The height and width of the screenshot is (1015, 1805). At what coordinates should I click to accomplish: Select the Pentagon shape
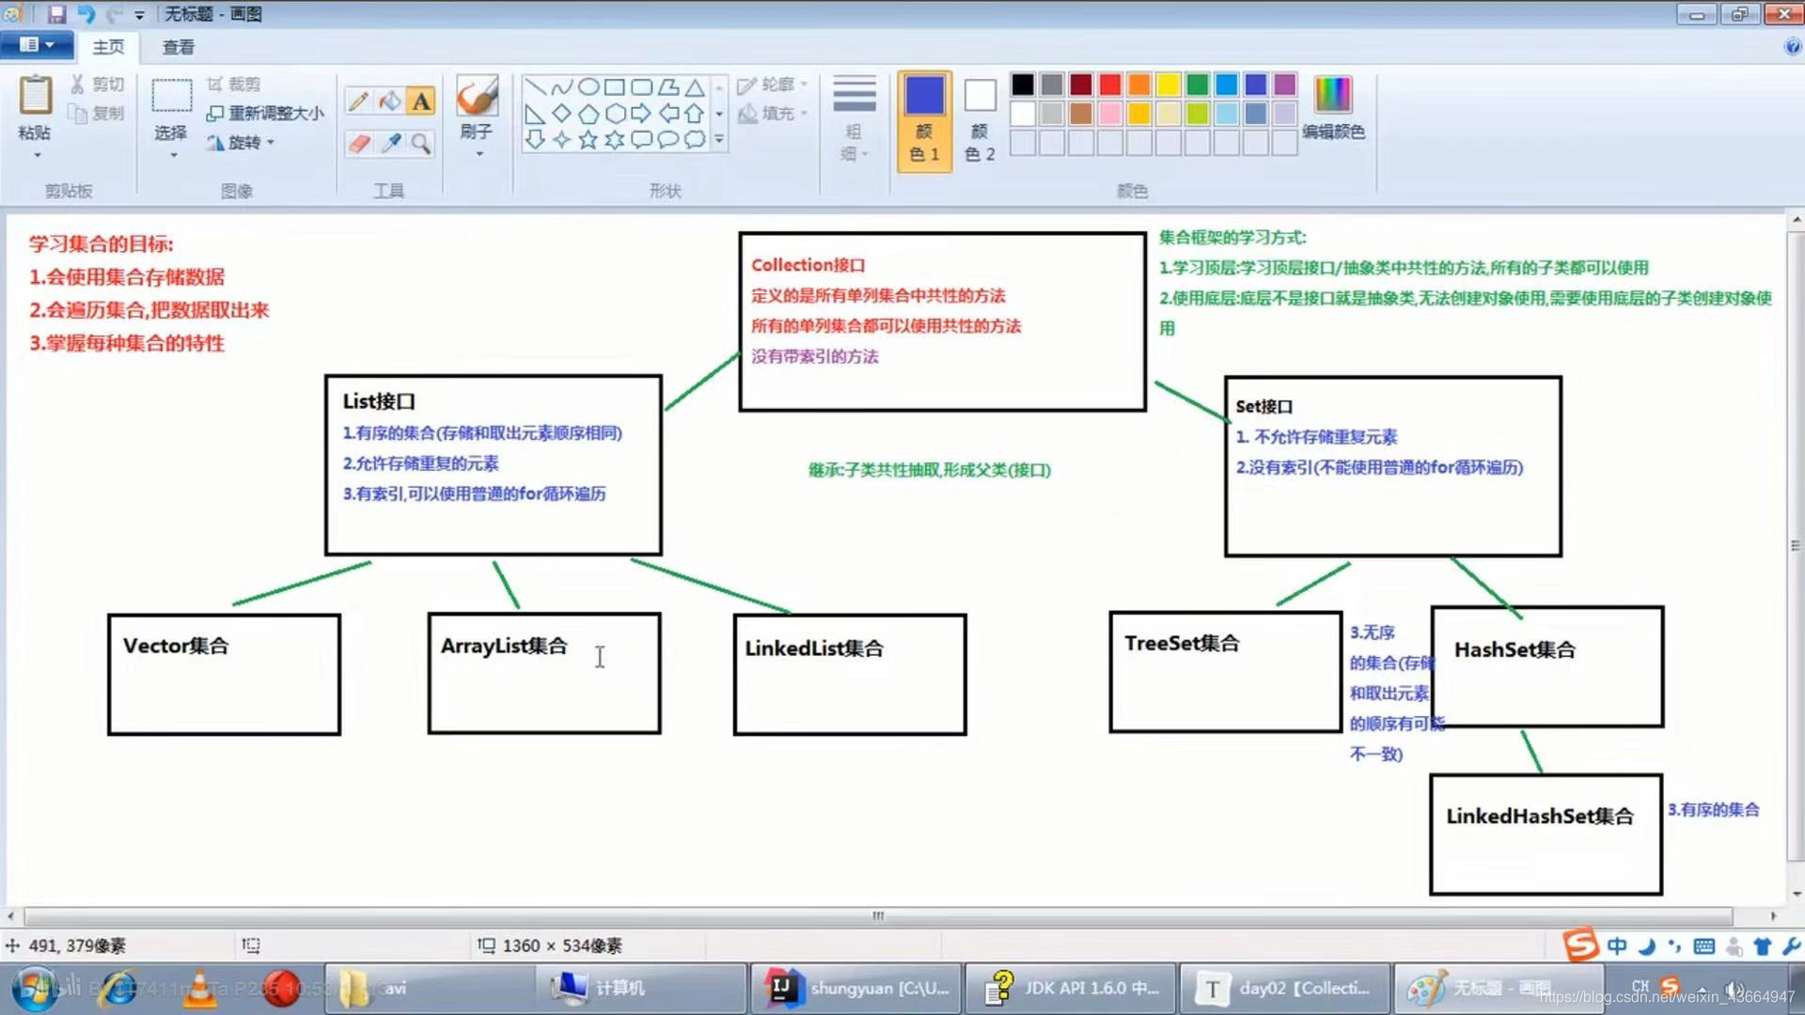pos(589,114)
